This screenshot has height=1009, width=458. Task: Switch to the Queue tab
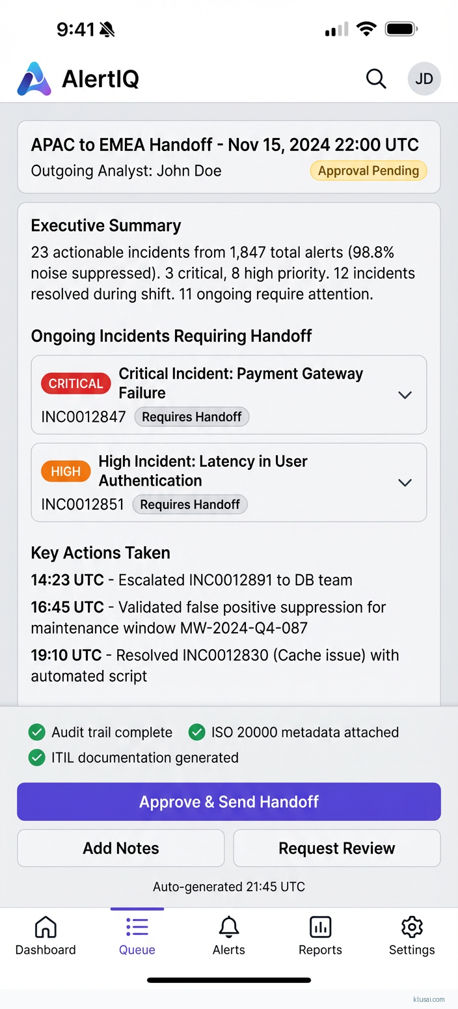[x=137, y=936]
